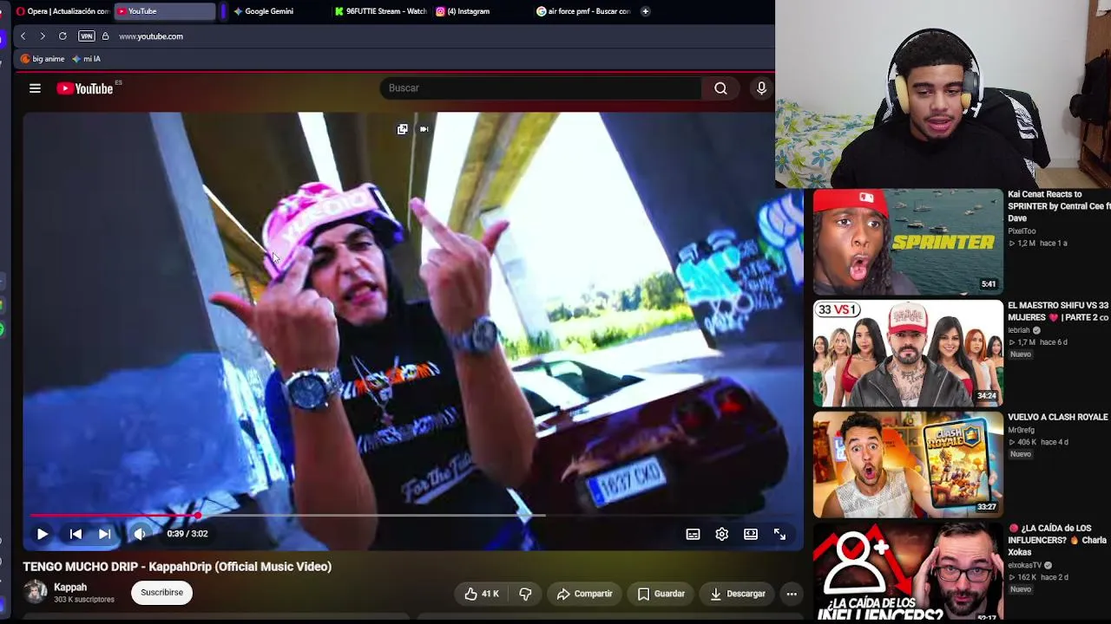This screenshot has height=624, width=1111.
Task: Open the Kai Cenat SPRINTER video thumbnail
Action: (908, 242)
